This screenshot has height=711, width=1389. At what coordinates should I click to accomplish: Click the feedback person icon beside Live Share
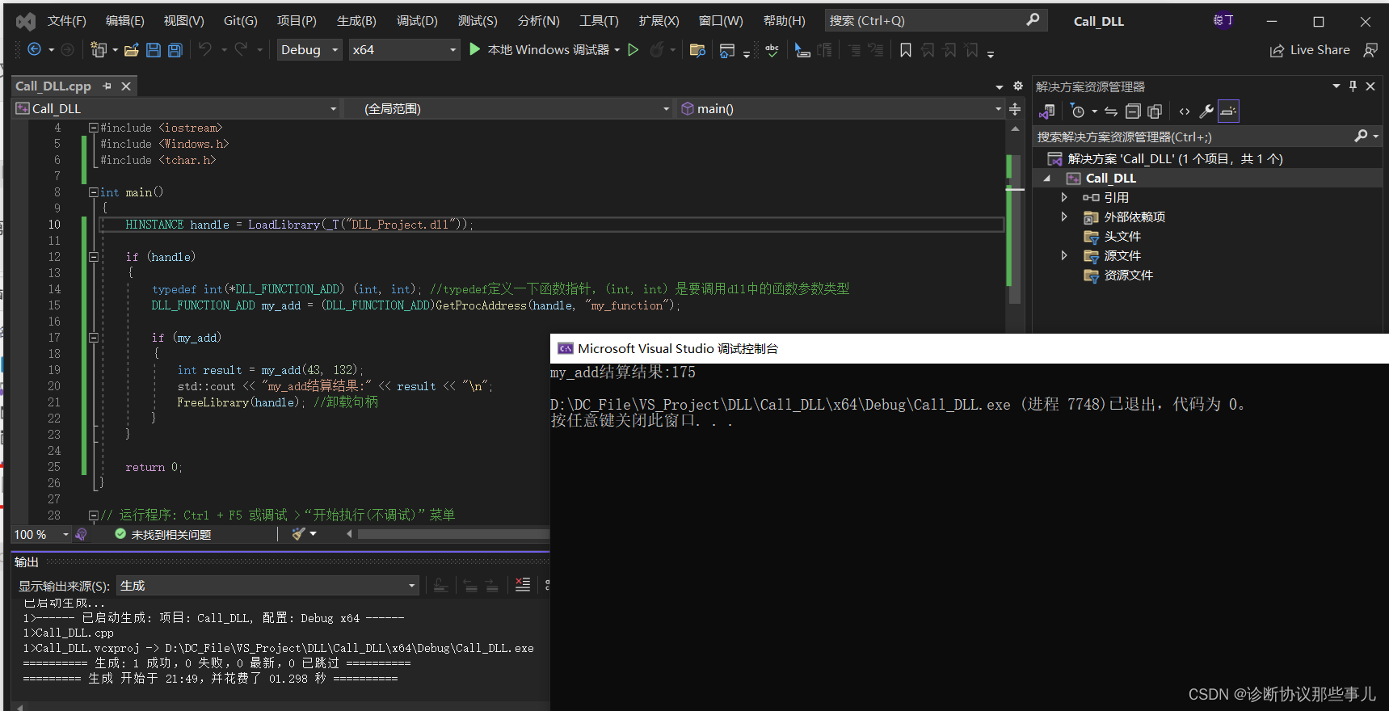click(1370, 50)
